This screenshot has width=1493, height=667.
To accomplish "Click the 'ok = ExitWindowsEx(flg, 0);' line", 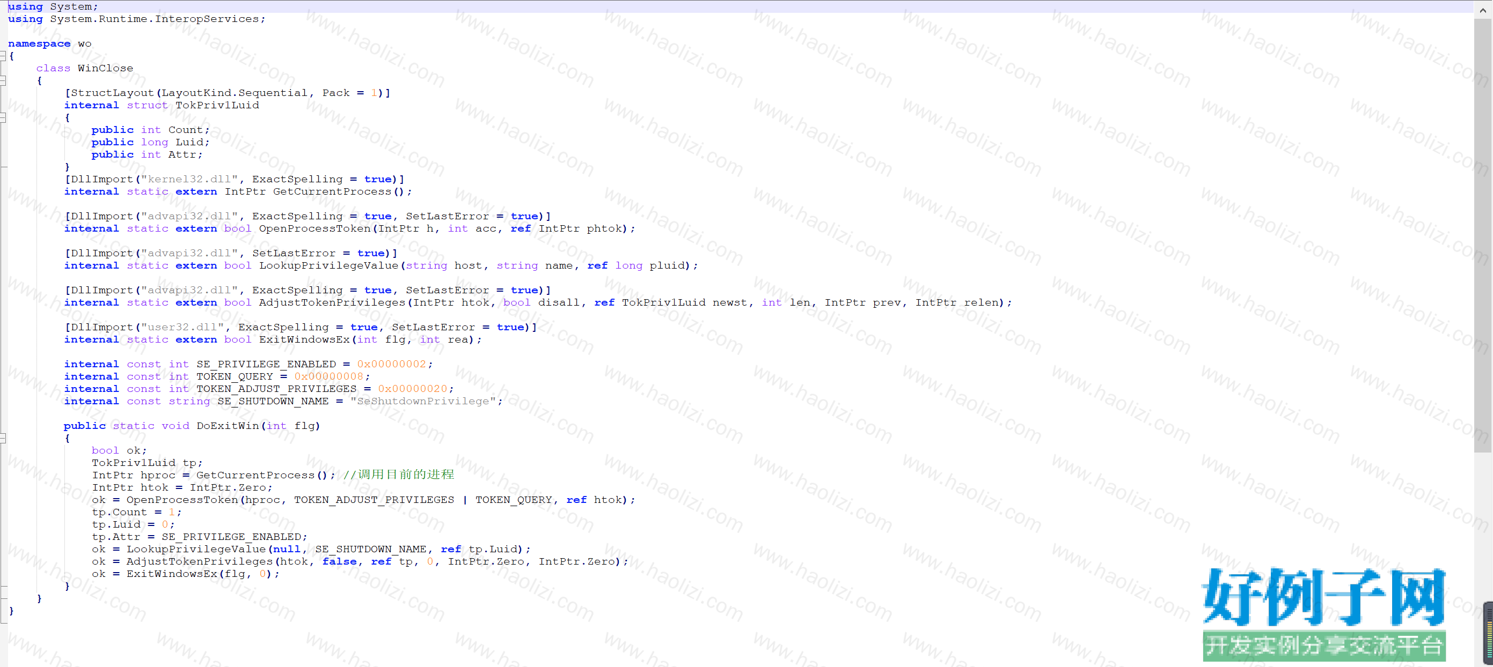I will click(186, 574).
